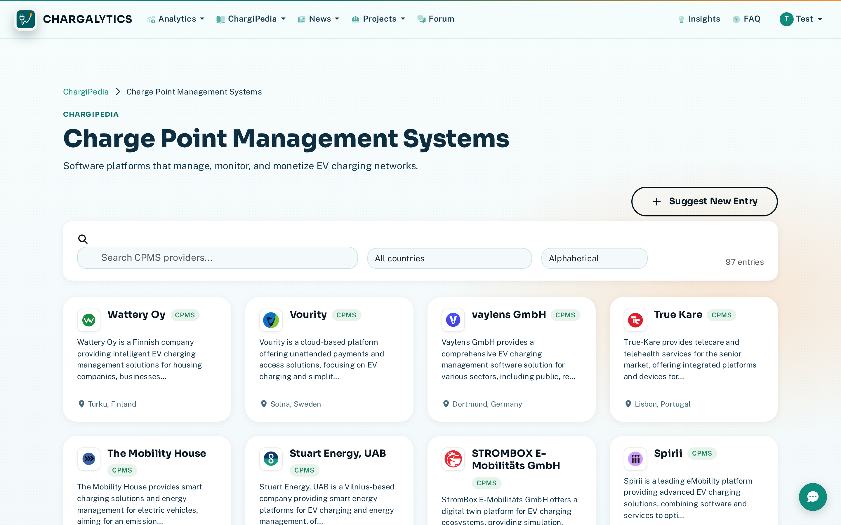Open the Vourity entry title
841x525 pixels.
pyautogui.click(x=308, y=315)
